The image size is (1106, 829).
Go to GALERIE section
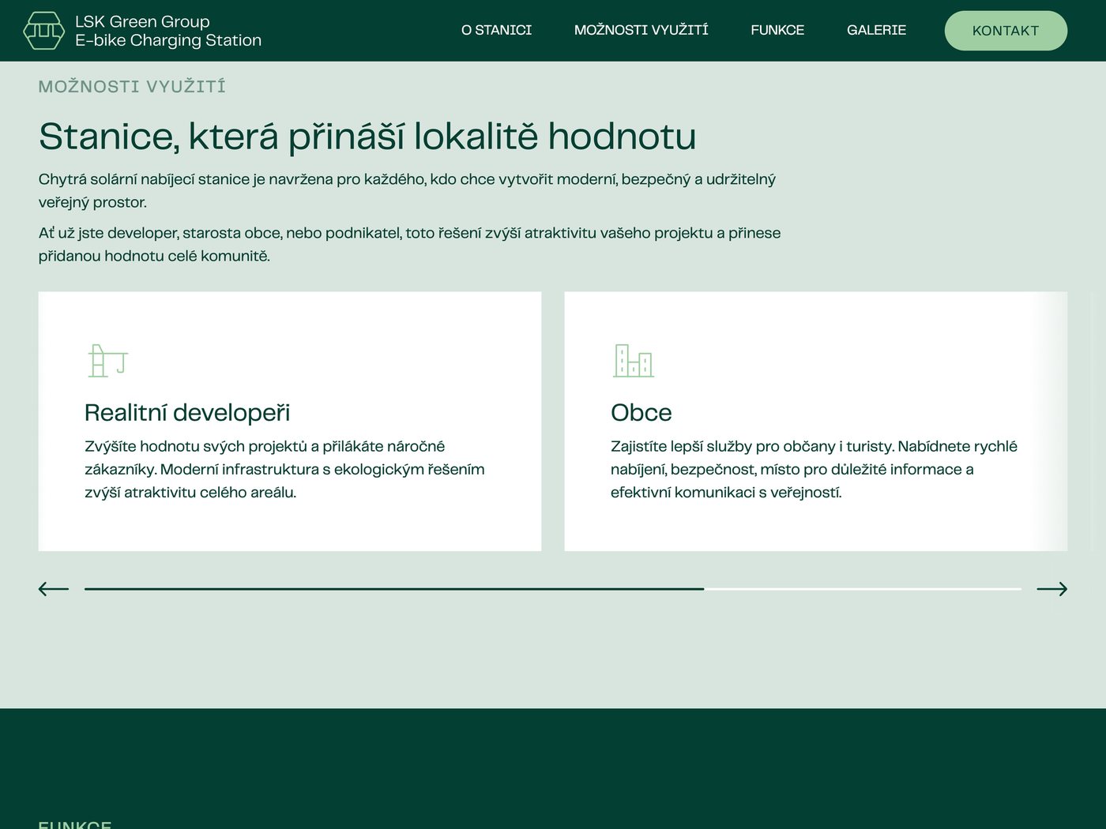[876, 30]
